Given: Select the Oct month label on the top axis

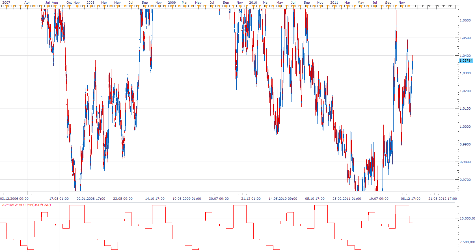Looking at the screenshot, I should (x=69, y=3).
